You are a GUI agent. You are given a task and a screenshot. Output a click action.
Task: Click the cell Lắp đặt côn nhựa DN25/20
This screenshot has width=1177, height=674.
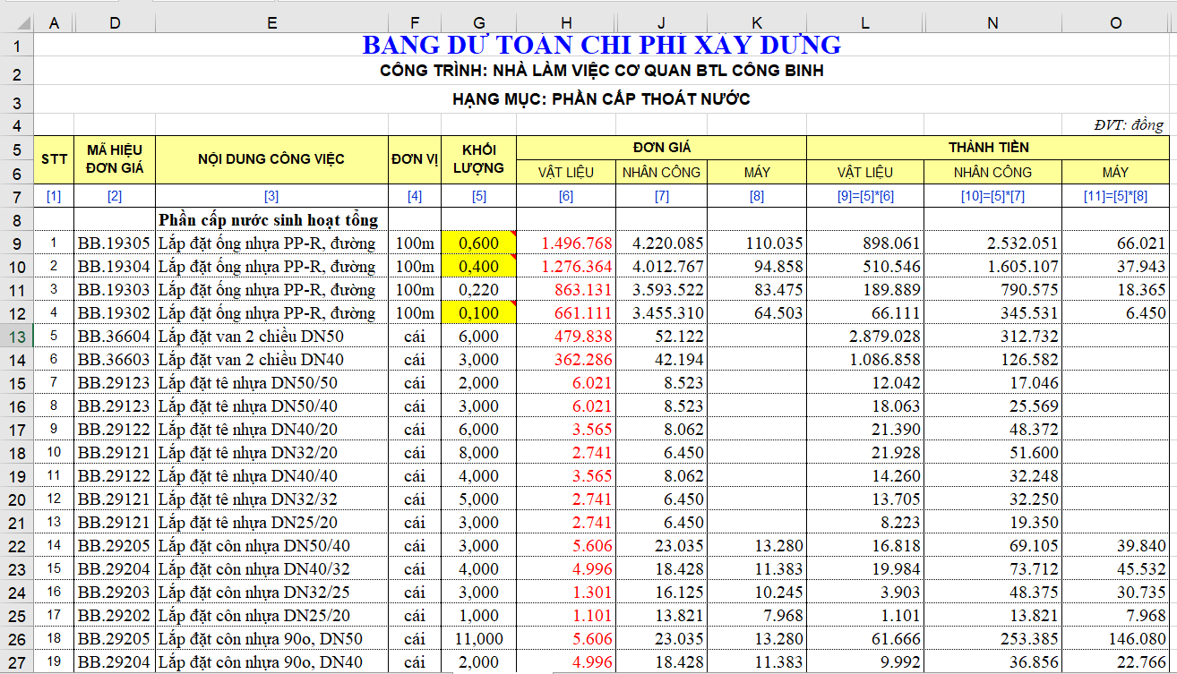(x=271, y=615)
